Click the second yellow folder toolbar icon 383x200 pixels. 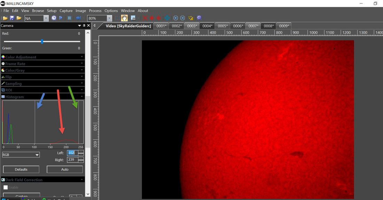(19, 18)
